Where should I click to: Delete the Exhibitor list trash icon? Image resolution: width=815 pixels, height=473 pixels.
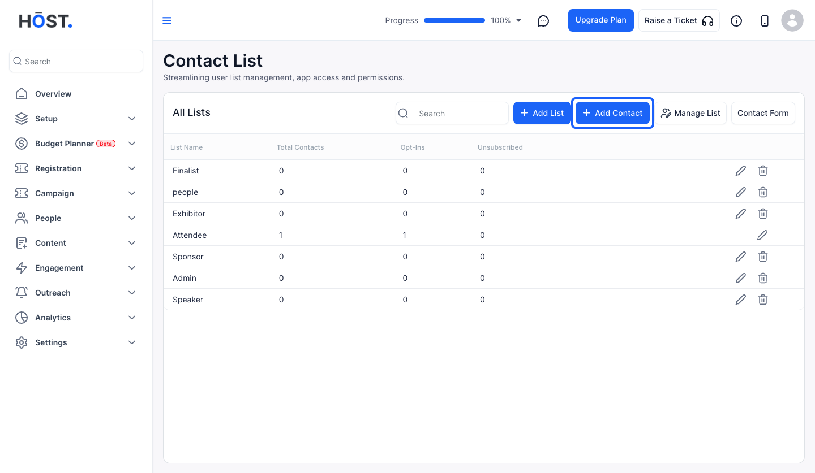[763, 214]
